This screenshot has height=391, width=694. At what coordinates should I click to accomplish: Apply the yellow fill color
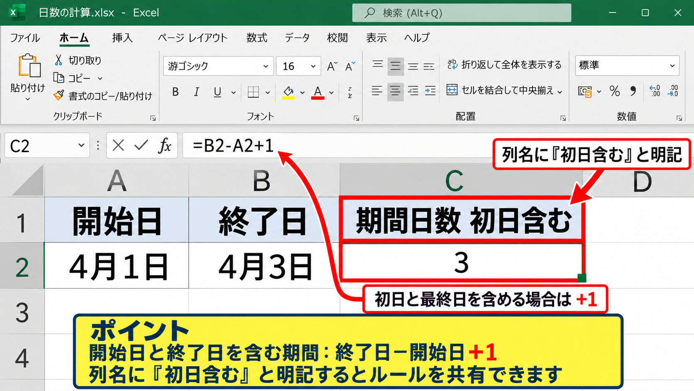tap(288, 92)
